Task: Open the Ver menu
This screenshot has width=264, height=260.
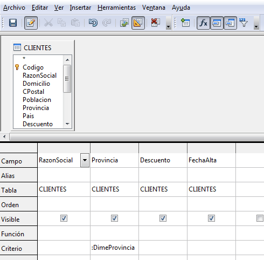Action: coord(59,8)
